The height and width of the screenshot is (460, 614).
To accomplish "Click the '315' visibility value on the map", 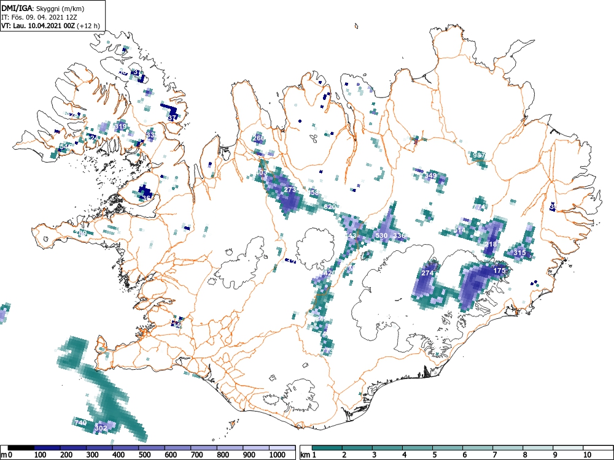I will (519, 253).
